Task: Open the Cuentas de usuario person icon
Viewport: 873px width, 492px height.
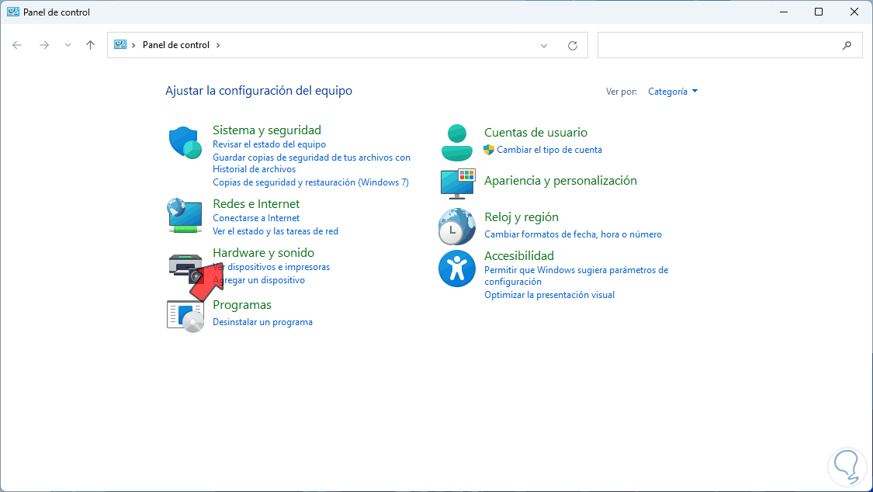Action: [x=456, y=143]
